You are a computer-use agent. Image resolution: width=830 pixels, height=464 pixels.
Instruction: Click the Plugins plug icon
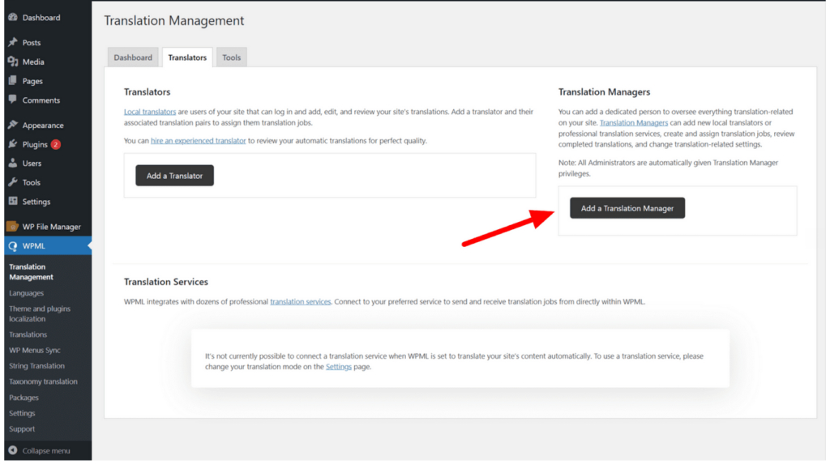click(12, 144)
